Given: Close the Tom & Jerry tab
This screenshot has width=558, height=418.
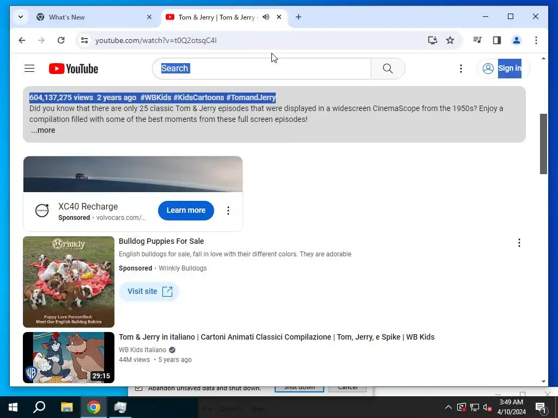Looking at the screenshot, I should click(279, 17).
